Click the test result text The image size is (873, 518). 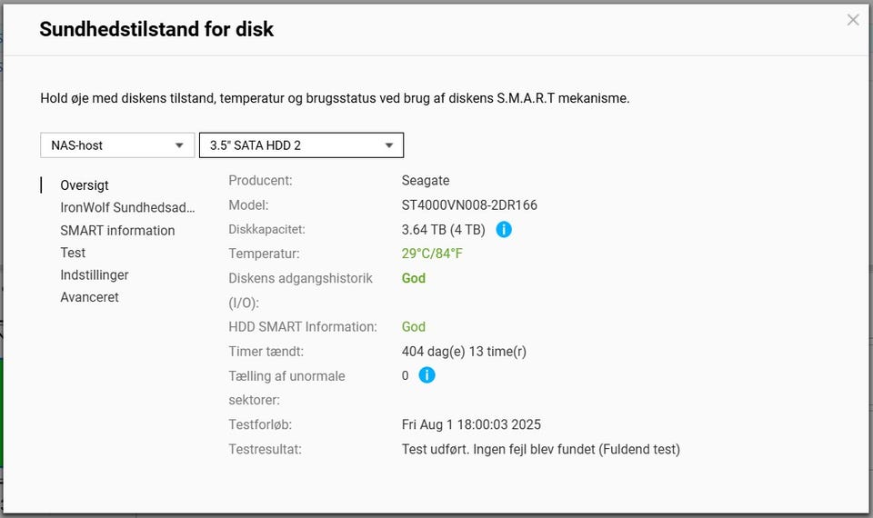tap(540, 449)
